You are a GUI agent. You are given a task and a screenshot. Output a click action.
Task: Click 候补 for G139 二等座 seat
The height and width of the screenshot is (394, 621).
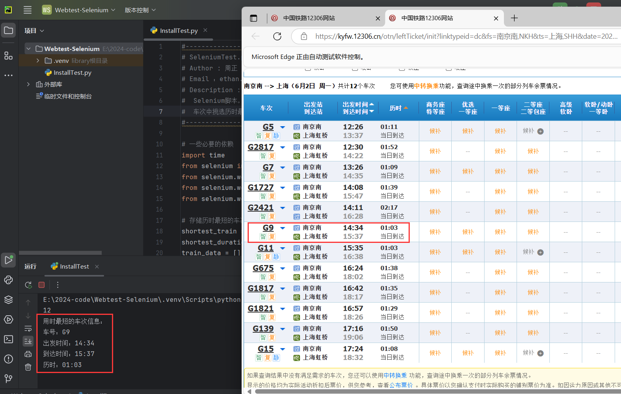(x=533, y=333)
